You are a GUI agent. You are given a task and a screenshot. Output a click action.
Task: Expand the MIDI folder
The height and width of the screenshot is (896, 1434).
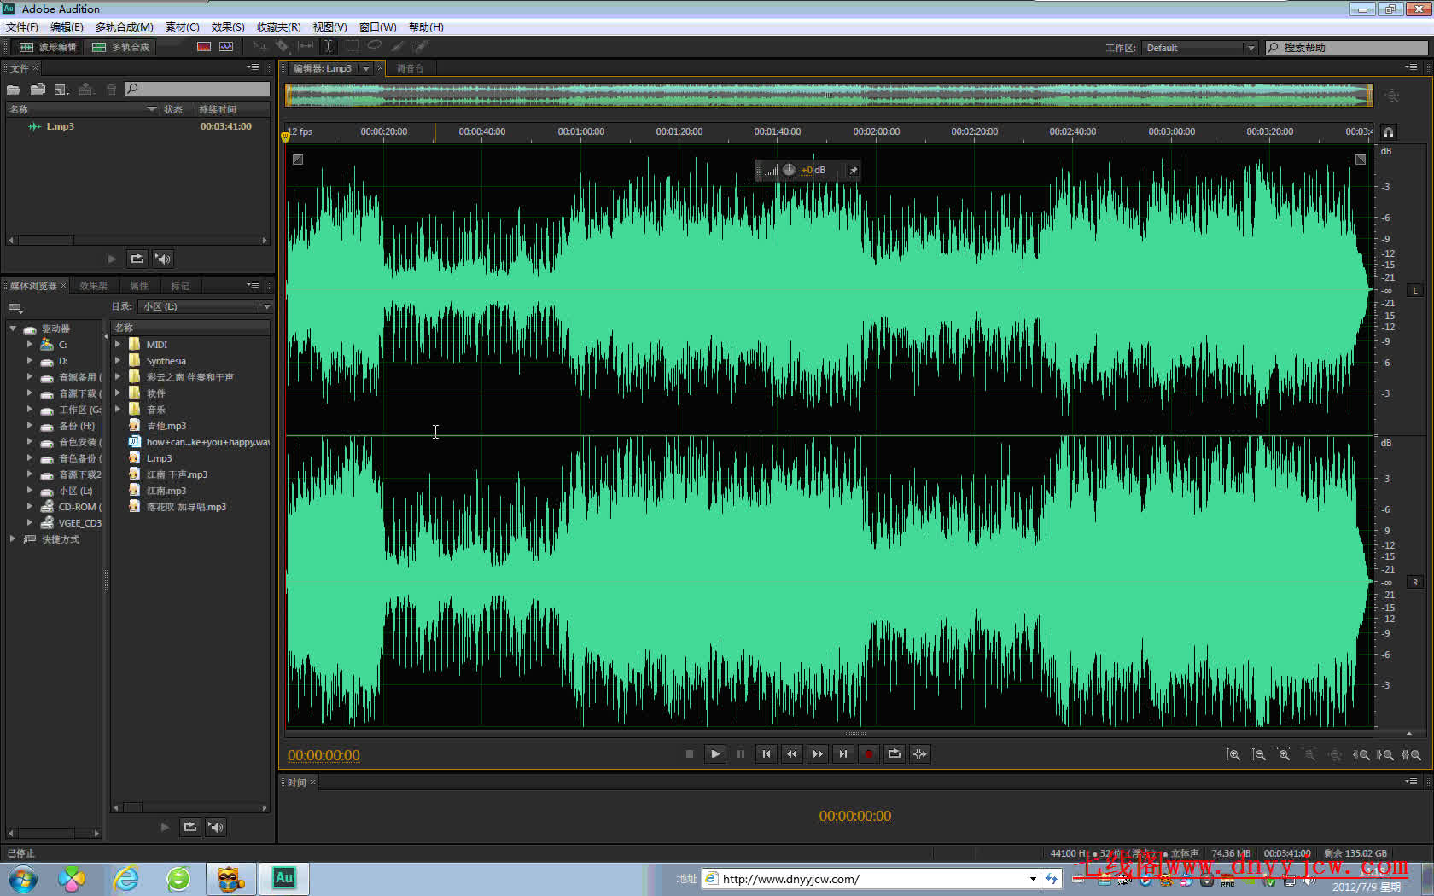[x=118, y=344]
